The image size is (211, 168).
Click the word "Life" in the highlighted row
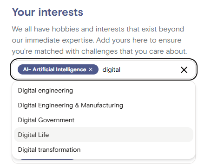pyautogui.click(x=44, y=135)
